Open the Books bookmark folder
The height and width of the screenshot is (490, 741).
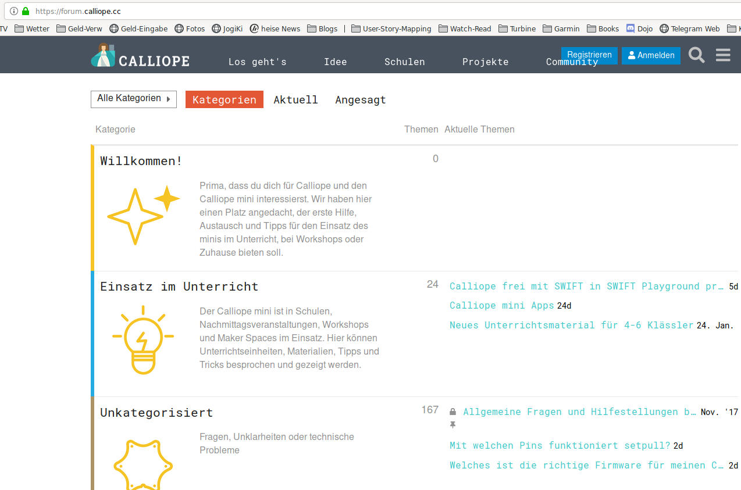pyautogui.click(x=603, y=28)
